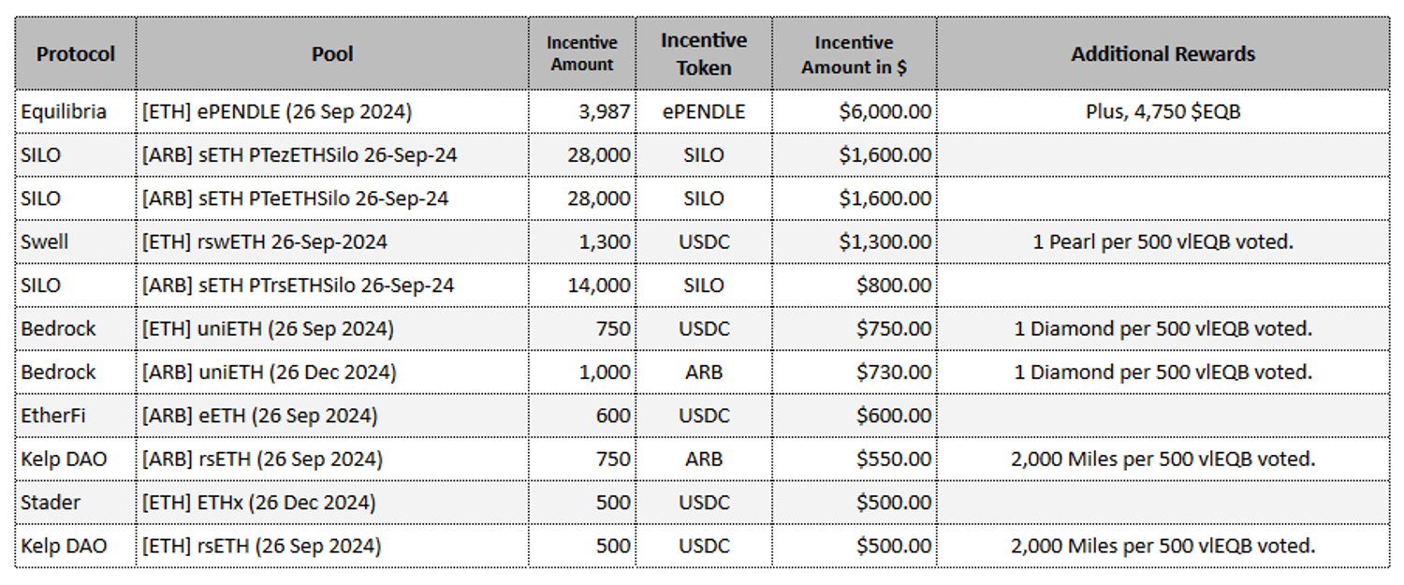
Task: Click the sETH PTezETHSilo pool cell
Action: tap(300, 155)
